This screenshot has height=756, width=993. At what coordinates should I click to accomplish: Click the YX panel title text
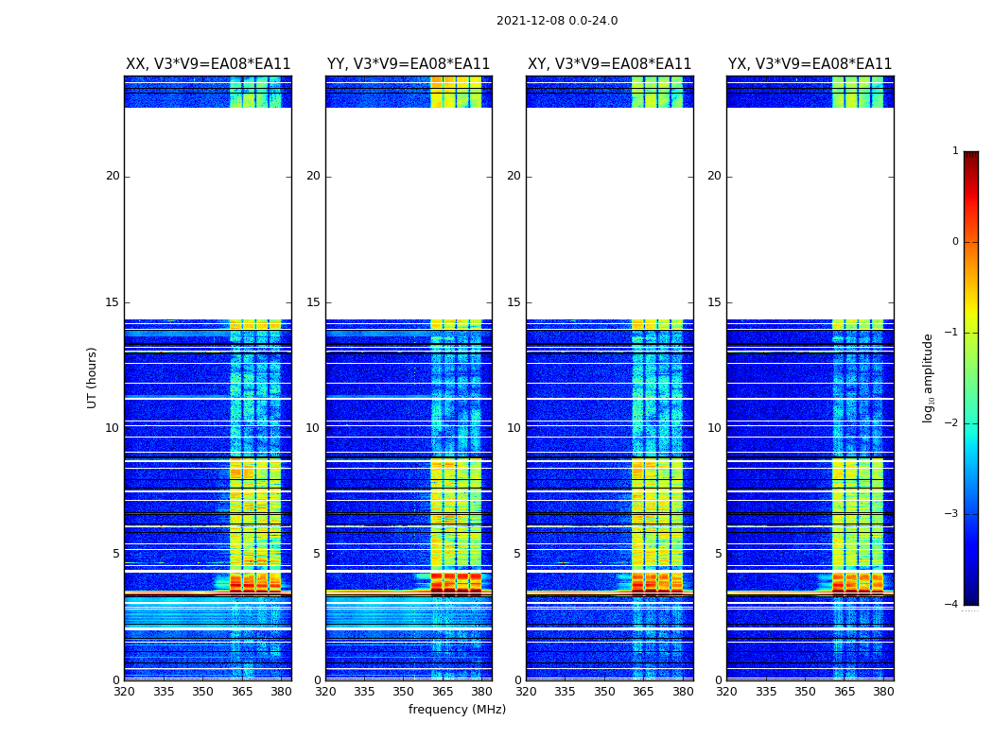810,64
